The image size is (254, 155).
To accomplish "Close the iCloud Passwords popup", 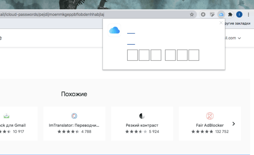I will 221,23.
